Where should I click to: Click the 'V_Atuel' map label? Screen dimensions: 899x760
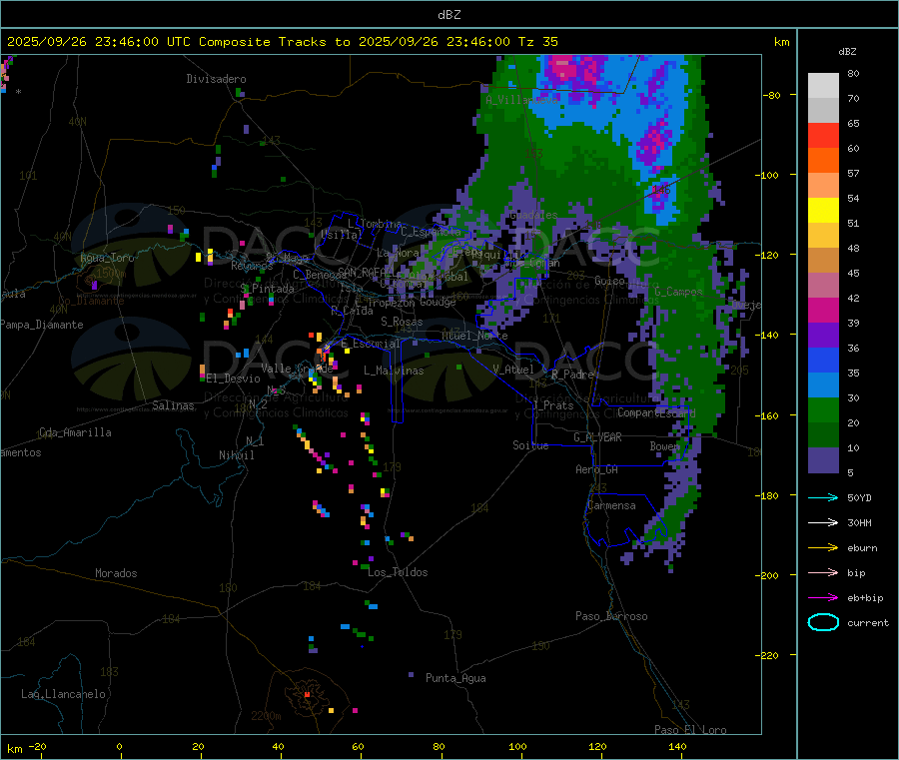tap(513, 370)
